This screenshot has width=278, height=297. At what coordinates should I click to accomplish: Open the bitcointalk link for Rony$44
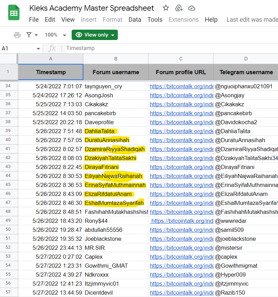coord(182,221)
